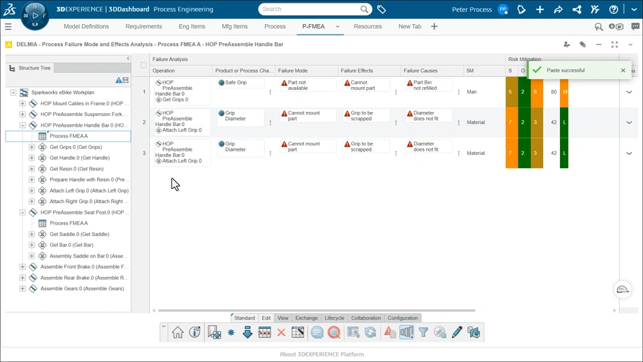Click the chat bubble icon at top right
The height and width of the screenshot is (362, 643).
click(635, 26)
